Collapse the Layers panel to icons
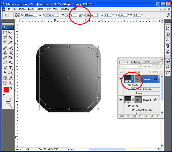 point(162,60)
